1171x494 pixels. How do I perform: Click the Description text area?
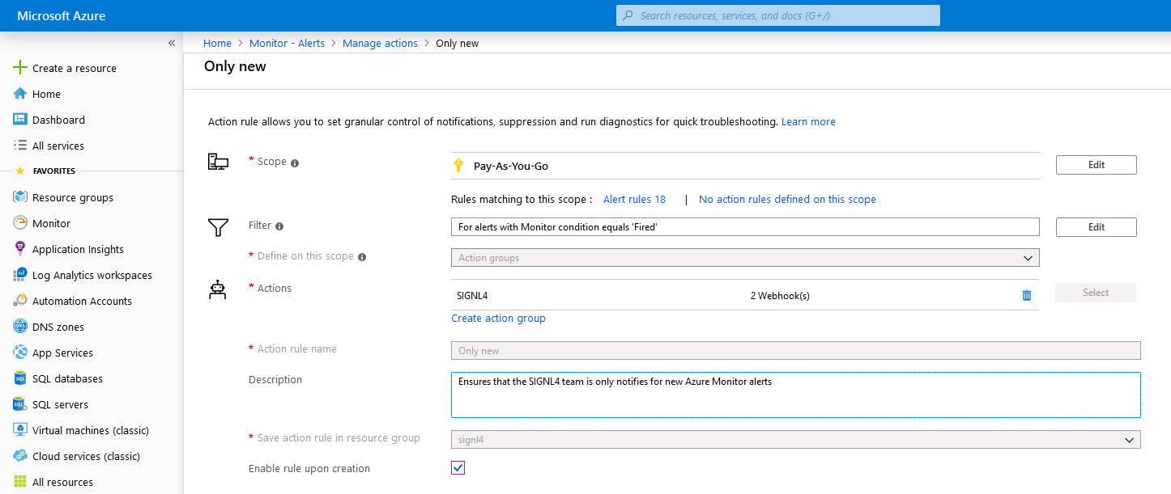(796, 395)
